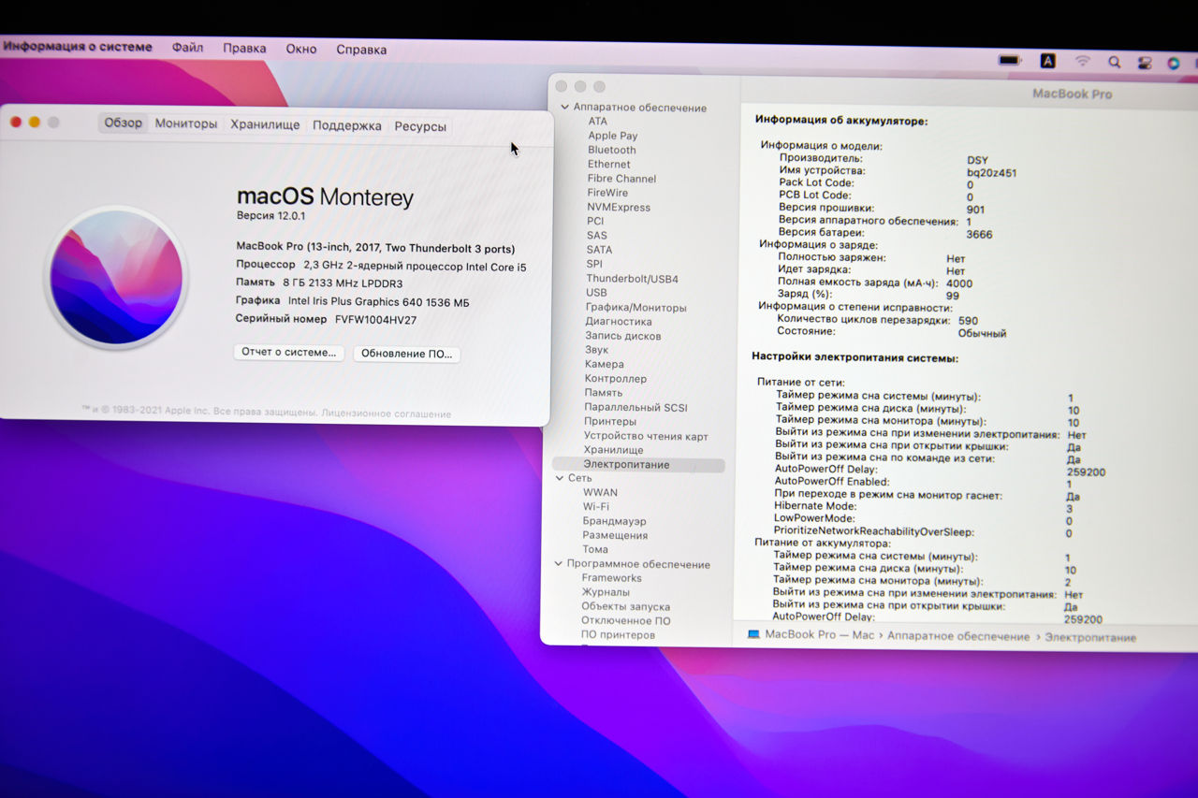
Task: Click Отчет о системе button
Action: (x=288, y=353)
